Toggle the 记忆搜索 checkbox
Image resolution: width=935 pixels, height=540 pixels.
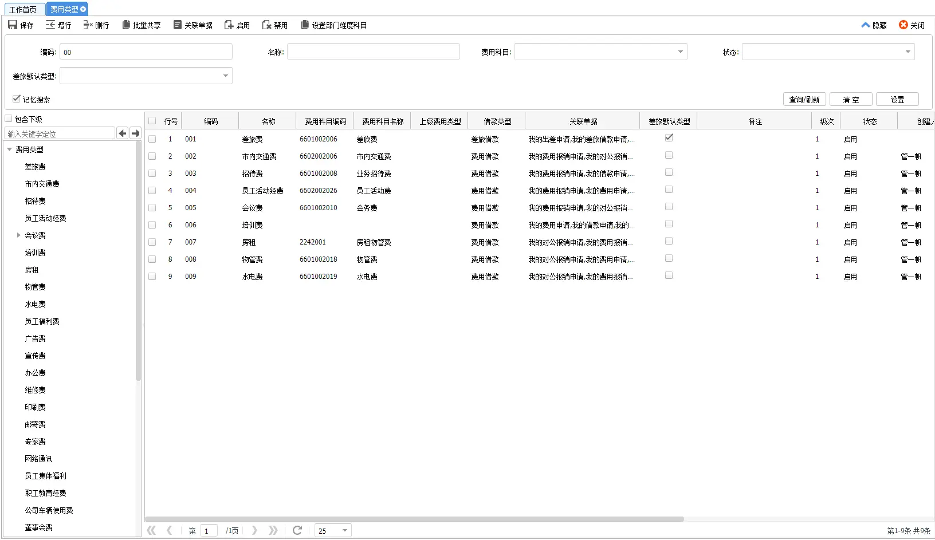pyautogui.click(x=17, y=98)
